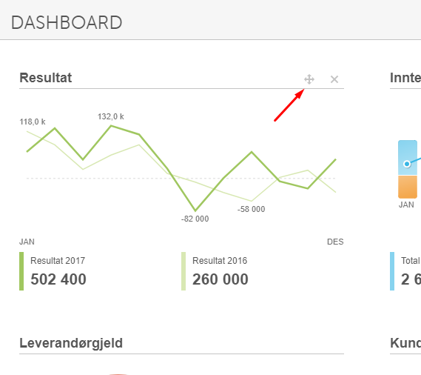421x375 pixels.
Task: Click the dark green Resultat 2017 color bar
Action: click(21, 271)
